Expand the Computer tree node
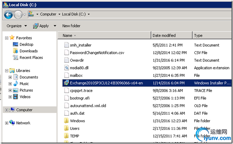 (x=7, y=110)
